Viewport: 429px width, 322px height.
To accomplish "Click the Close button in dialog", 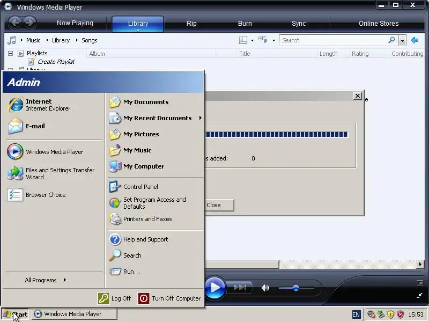I will (x=219, y=205).
